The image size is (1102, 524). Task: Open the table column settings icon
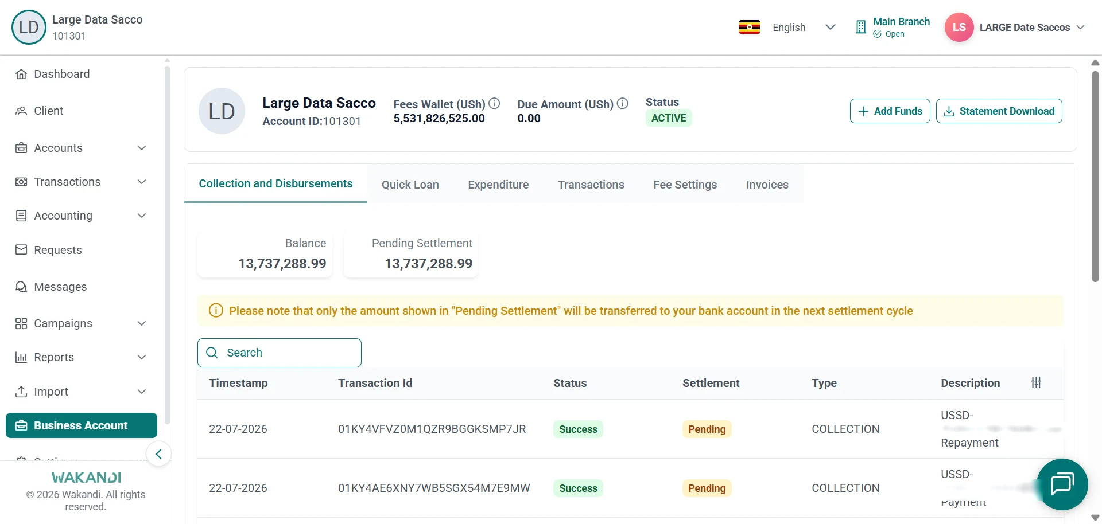coord(1036,382)
